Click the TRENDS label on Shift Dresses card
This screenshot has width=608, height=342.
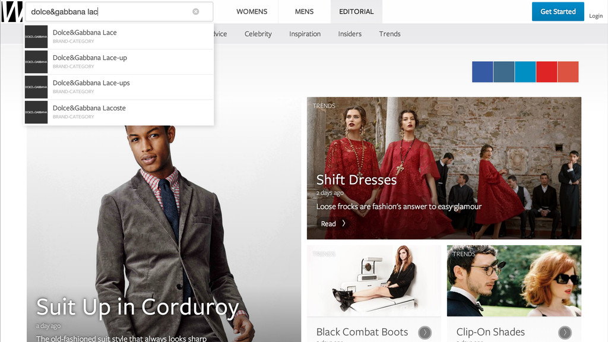(x=324, y=106)
